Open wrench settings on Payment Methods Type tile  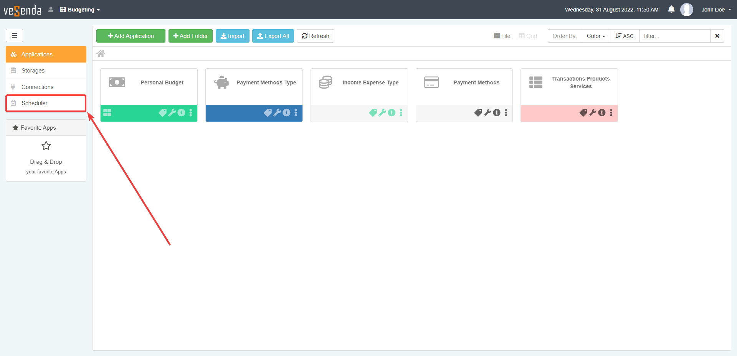pos(277,113)
